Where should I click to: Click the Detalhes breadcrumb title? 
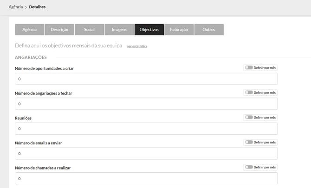(36, 7)
